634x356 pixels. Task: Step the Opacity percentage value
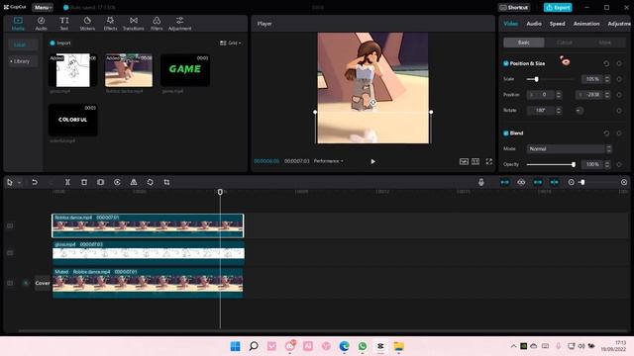click(607, 165)
